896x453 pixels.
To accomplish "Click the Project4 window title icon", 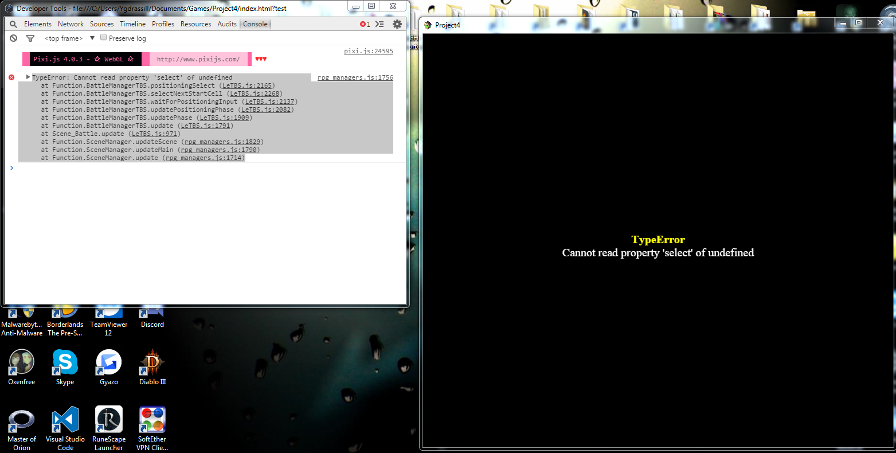I will coord(428,25).
